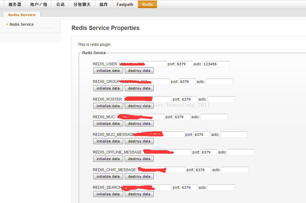Viewport: 306px width, 203px height.
Task: Click the REDIS_USER auto field with 123456
Action: 216,64
